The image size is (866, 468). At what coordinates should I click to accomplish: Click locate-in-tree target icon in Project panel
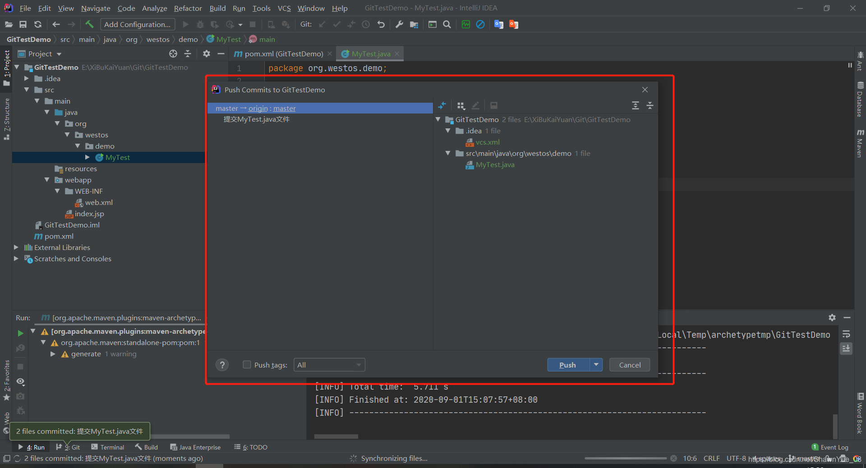173,54
